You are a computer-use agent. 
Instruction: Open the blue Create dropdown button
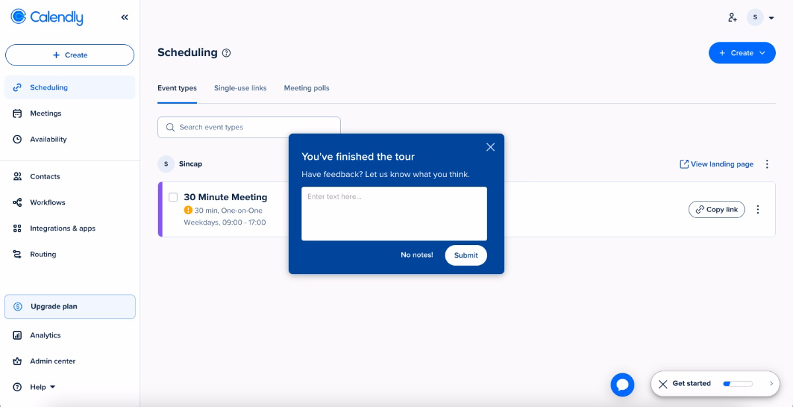tap(741, 53)
